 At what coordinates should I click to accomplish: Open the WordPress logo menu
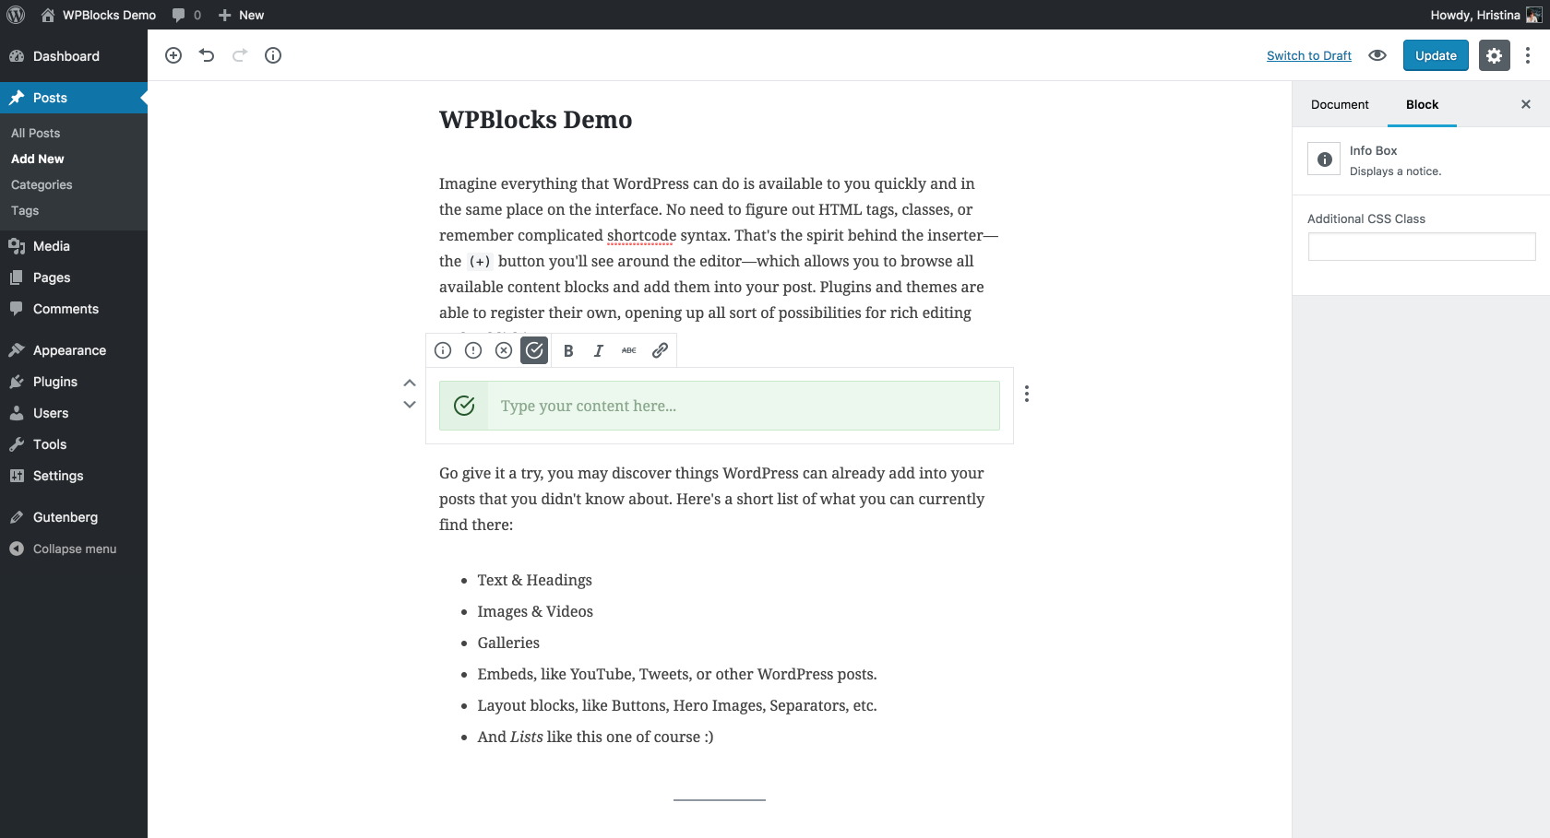pyautogui.click(x=16, y=15)
